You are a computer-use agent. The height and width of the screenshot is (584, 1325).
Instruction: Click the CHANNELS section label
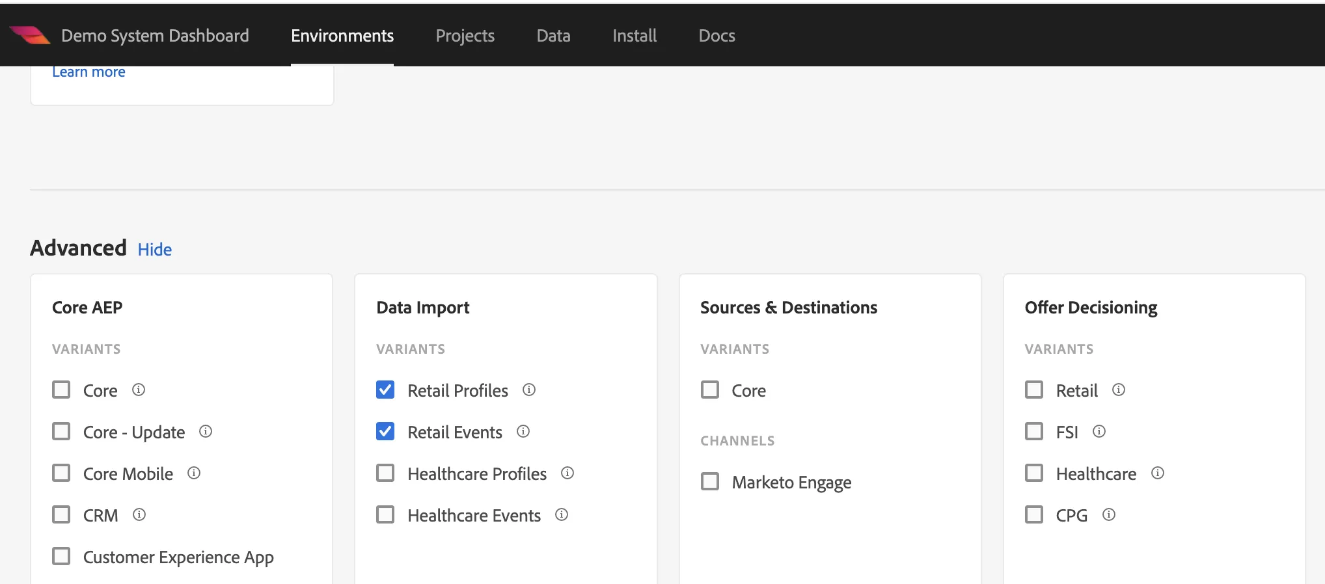[737, 441]
